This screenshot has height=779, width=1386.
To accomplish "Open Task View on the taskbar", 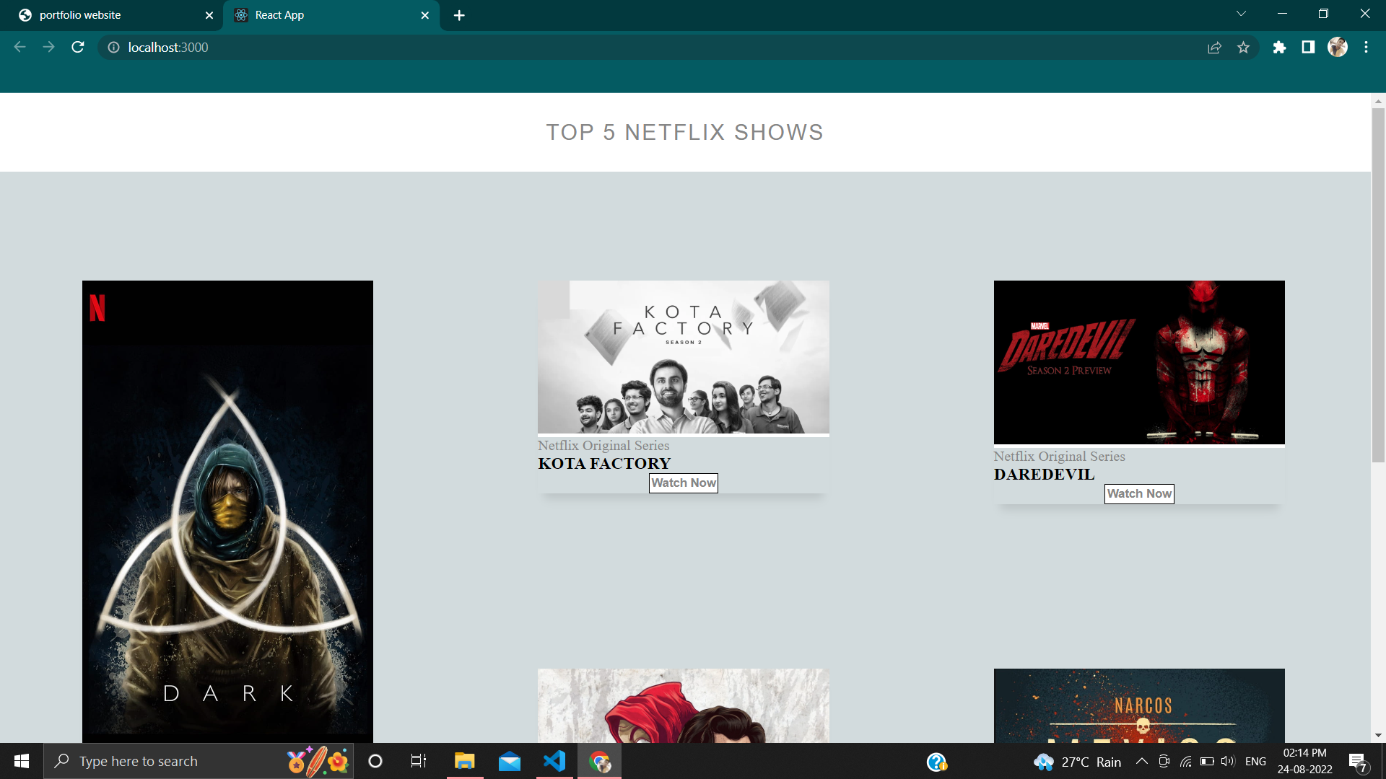I will click(x=419, y=761).
